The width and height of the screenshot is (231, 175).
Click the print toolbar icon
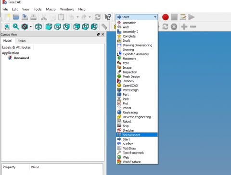pos(33,17)
